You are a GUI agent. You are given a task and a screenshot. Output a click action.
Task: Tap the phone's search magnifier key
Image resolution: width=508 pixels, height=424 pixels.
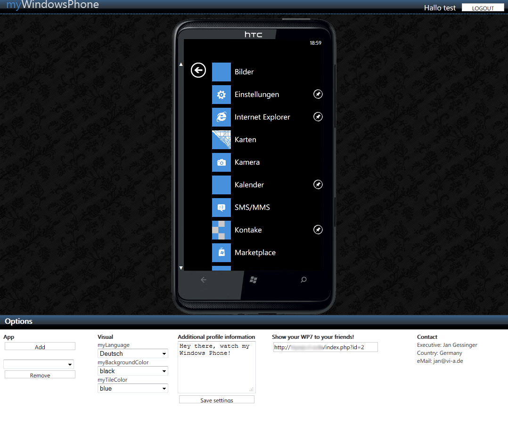click(303, 280)
